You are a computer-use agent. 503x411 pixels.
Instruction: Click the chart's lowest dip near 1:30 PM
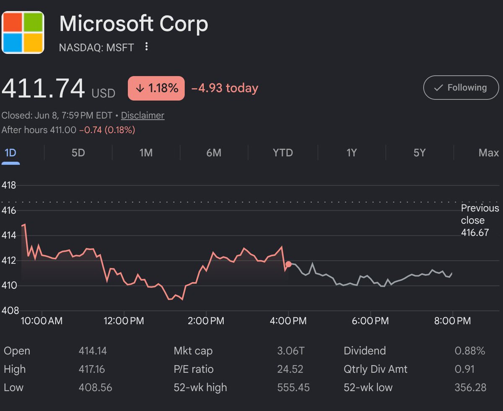tap(182, 299)
